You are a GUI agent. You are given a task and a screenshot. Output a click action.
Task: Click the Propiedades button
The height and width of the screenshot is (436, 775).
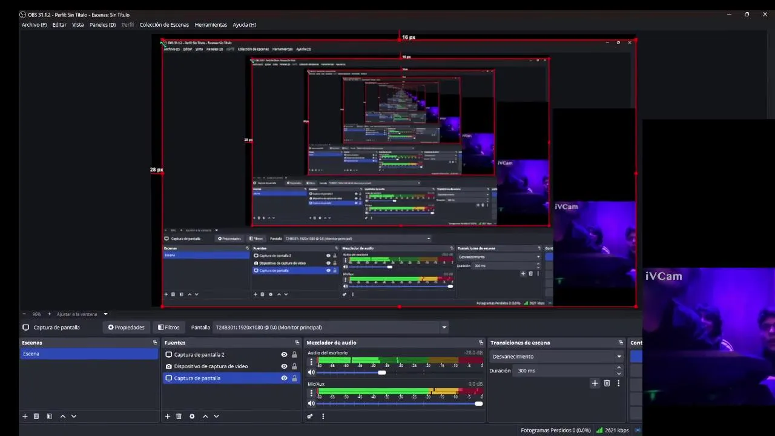pos(126,327)
